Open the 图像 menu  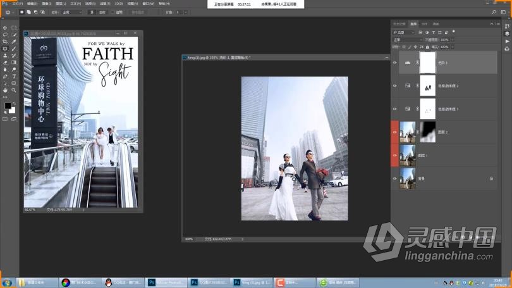(x=47, y=4)
